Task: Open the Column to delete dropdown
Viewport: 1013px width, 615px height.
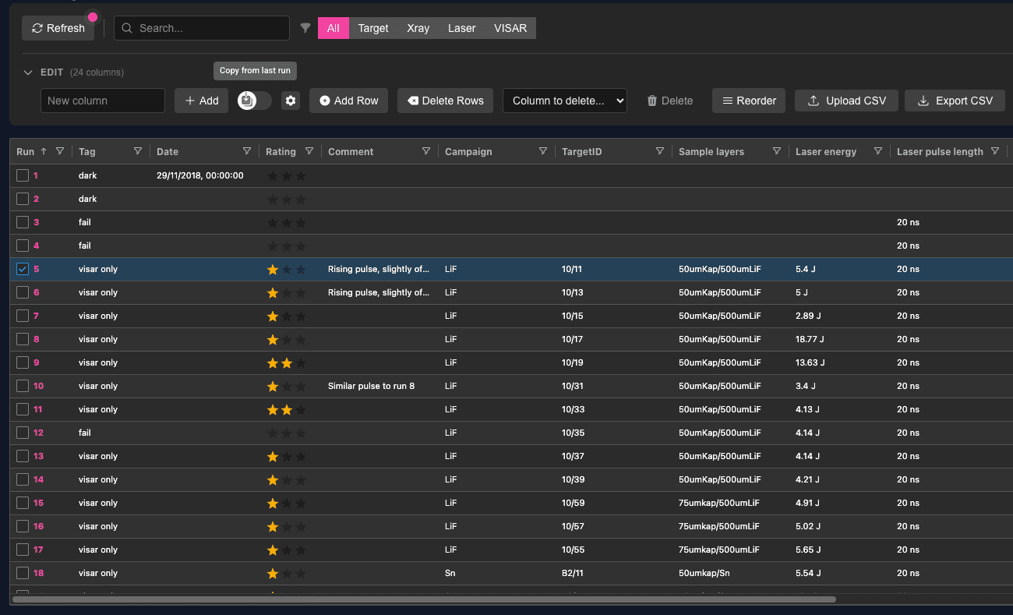Action: pyautogui.click(x=564, y=100)
